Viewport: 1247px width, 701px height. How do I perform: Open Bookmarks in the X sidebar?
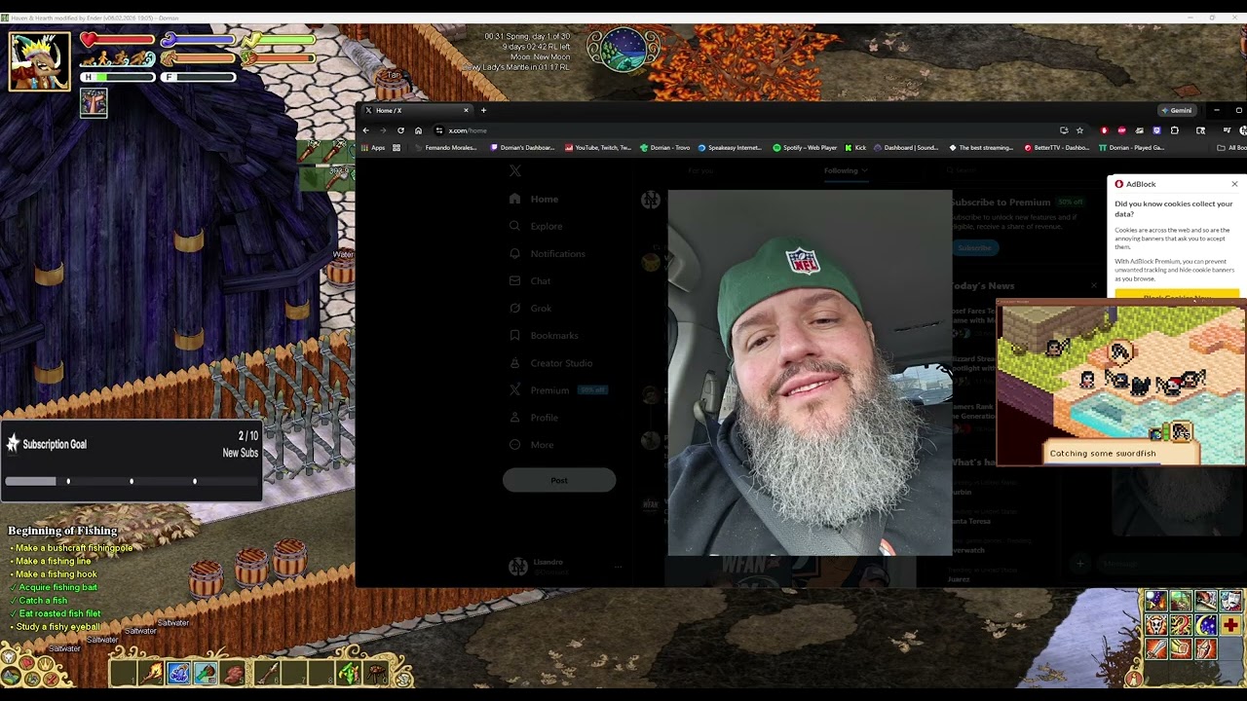(544, 335)
